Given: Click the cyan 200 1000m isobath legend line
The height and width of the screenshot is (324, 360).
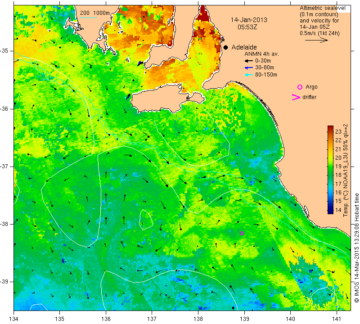Looking at the screenshot, I should pos(89,18).
